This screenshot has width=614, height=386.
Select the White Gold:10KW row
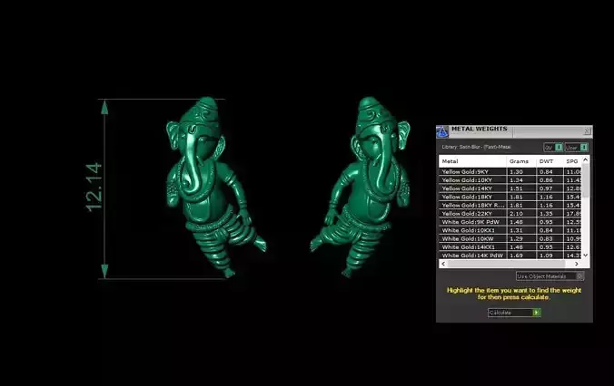[510, 238]
